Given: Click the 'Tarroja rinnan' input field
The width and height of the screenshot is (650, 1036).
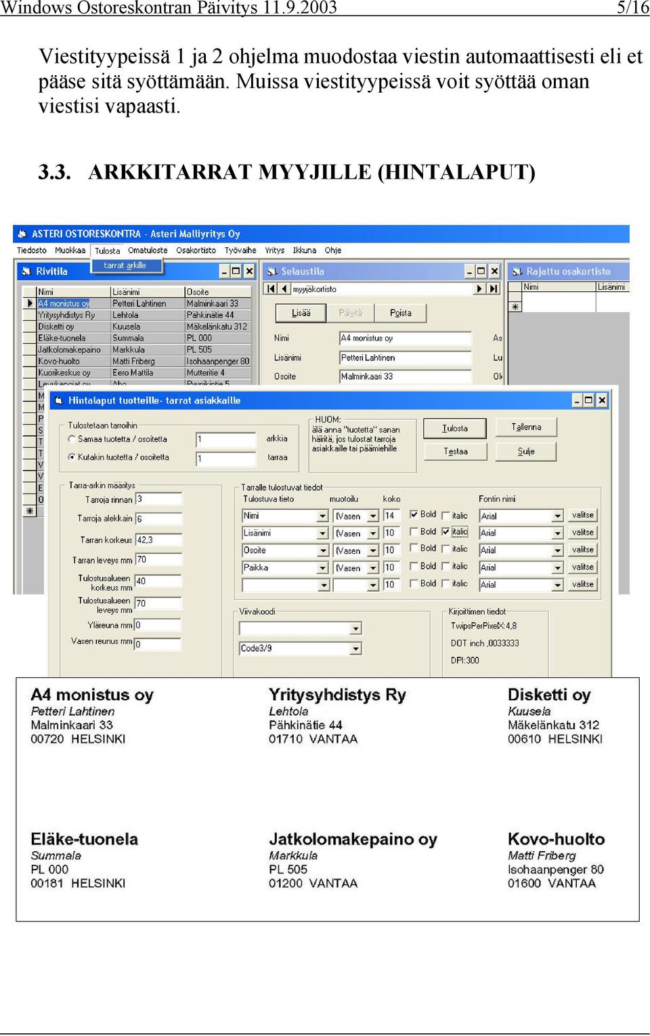Looking at the screenshot, I should (158, 499).
